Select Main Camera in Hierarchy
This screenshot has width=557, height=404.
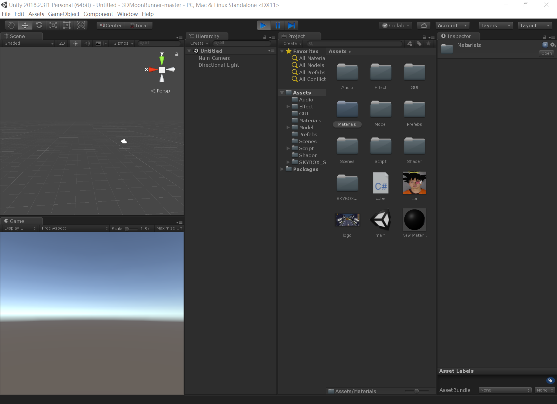pos(214,58)
